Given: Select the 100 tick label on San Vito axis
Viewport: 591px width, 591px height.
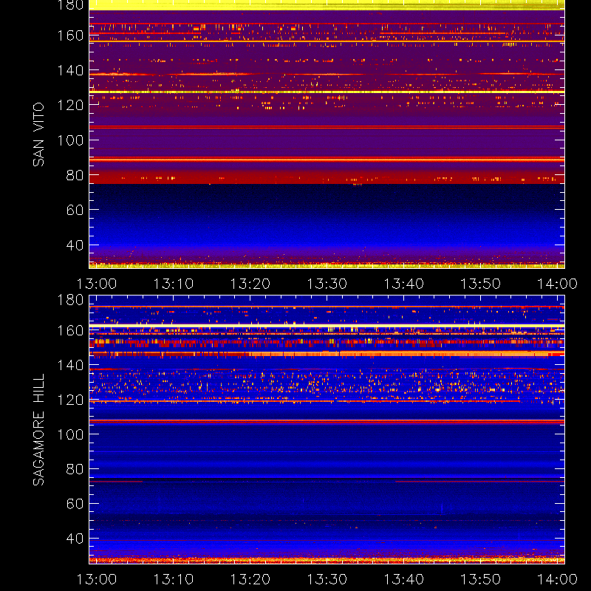Looking at the screenshot, I should point(70,140).
